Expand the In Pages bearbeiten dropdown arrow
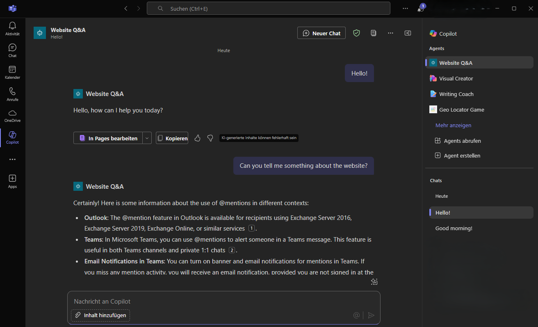Viewport: 538px width, 327px height. click(147, 138)
